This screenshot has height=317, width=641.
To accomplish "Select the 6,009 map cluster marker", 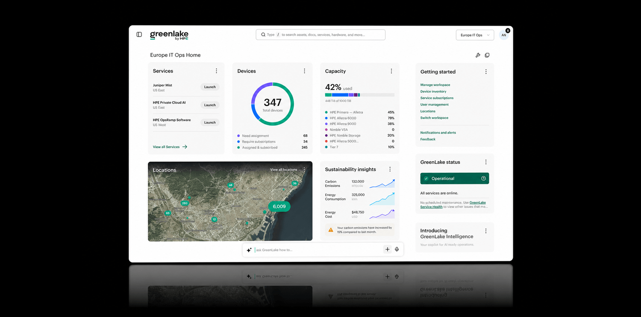I will click(x=279, y=206).
